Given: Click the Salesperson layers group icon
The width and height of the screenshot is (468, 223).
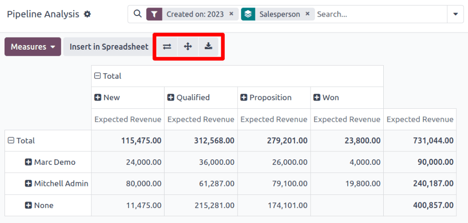Looking at the screenshot, I should point(248,15).
